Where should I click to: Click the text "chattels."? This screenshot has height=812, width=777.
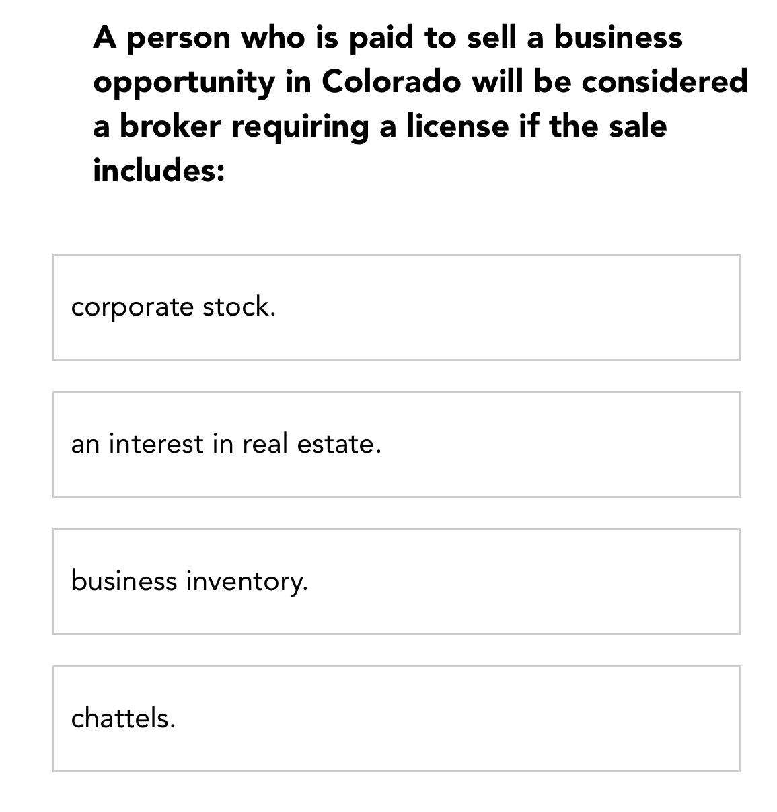pos(122,718)
